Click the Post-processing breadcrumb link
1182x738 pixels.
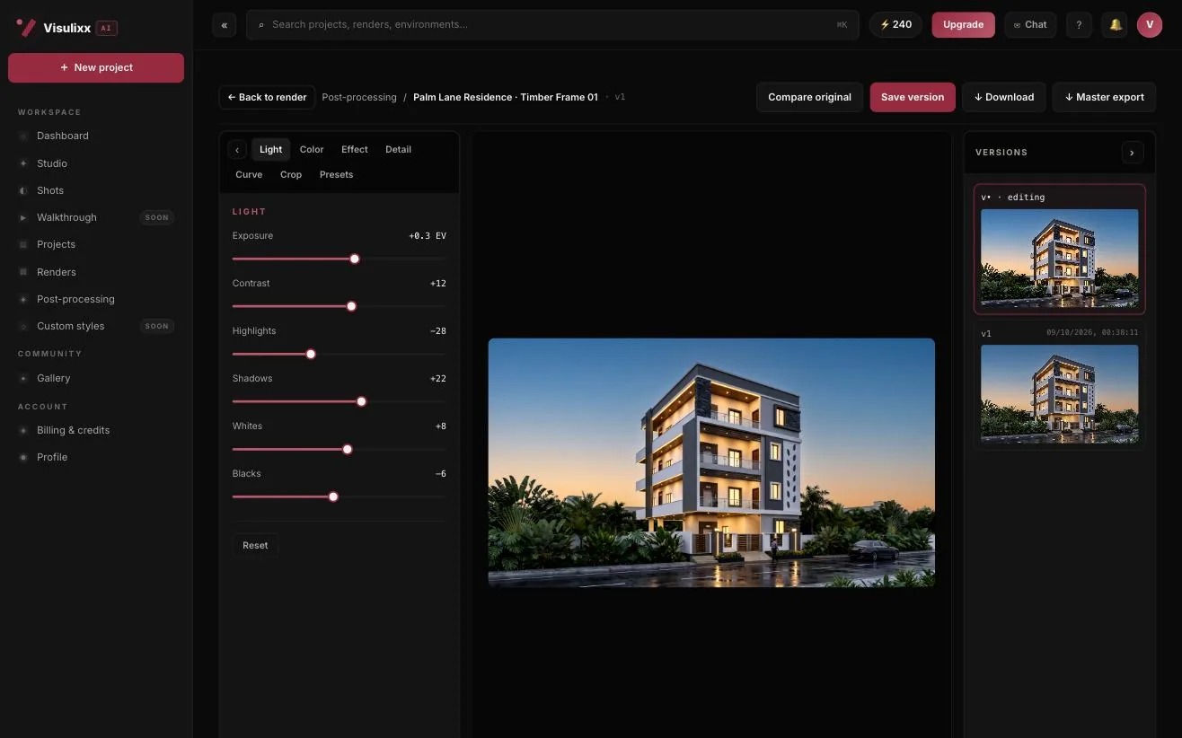[x=359, y=97]
